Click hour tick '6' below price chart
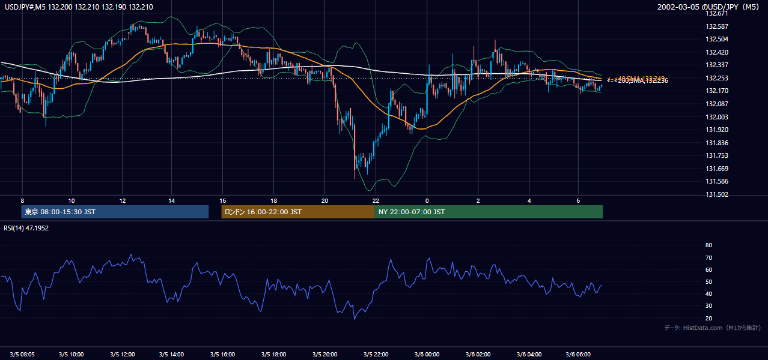 point(578,200)
